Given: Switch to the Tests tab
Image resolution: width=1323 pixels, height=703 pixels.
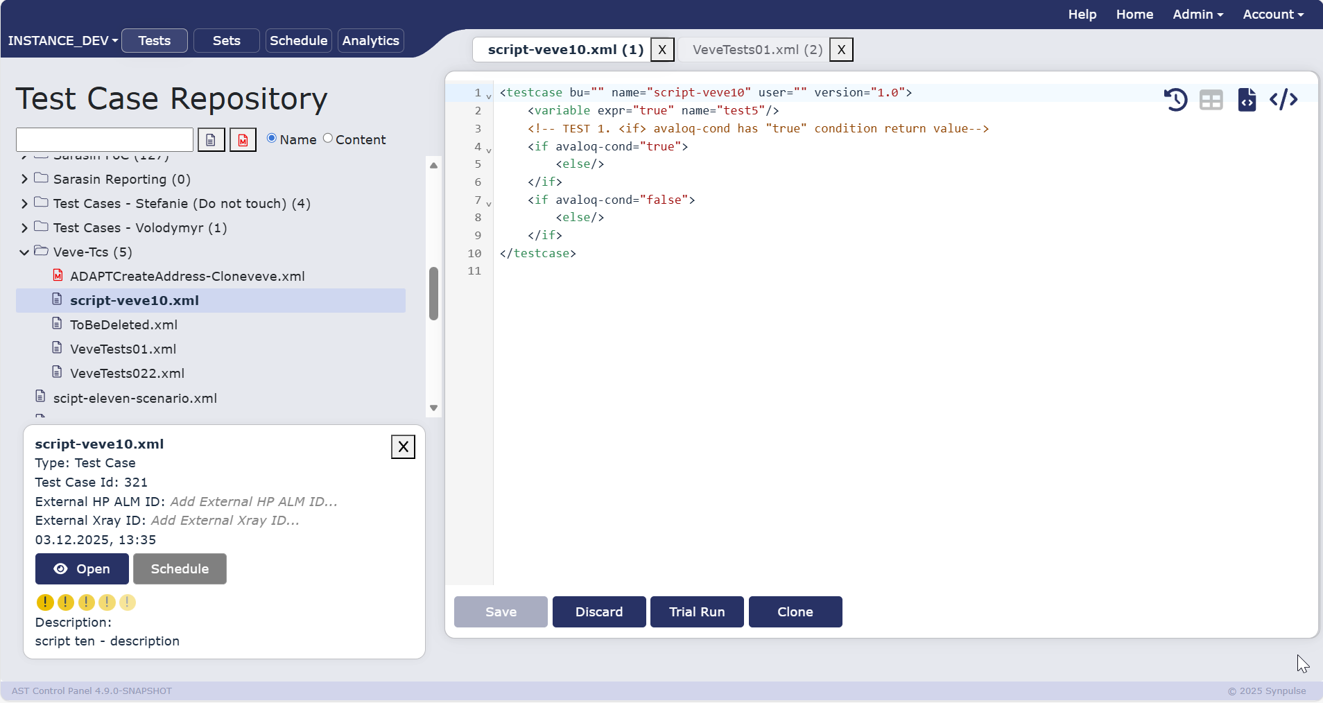Looking at the screenshot, I should 155,41.
